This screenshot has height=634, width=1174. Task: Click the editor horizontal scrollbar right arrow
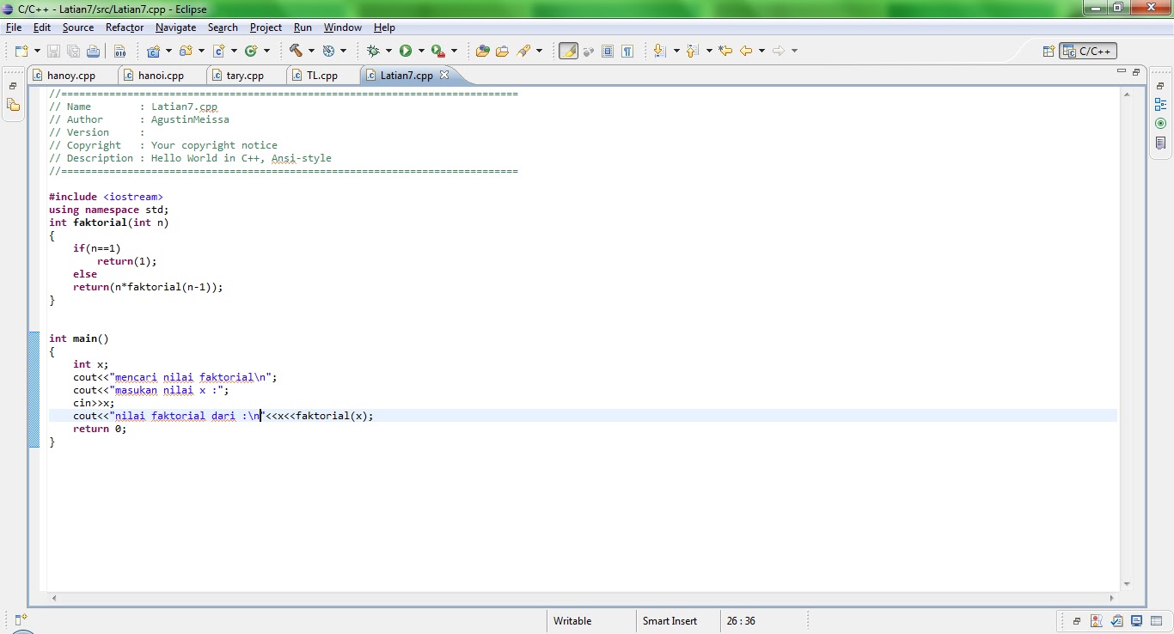click(x=1111, y=597)
